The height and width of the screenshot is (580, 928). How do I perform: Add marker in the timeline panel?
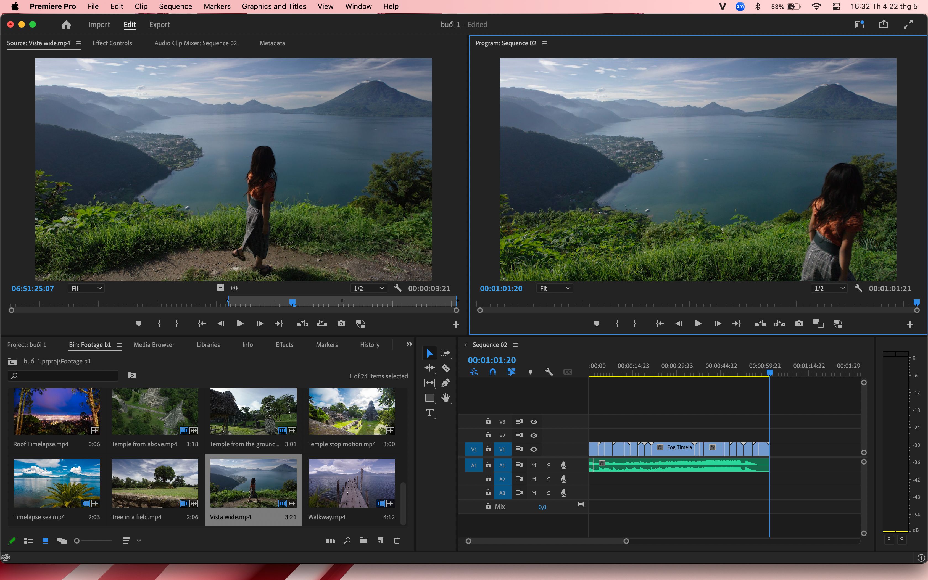coord(530,372)
